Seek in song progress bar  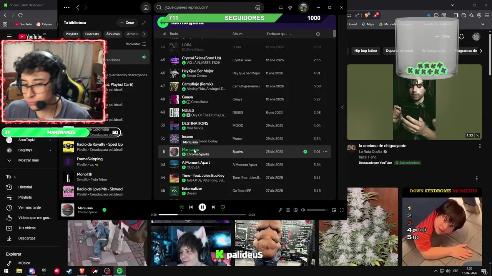(x=202, y=215)
